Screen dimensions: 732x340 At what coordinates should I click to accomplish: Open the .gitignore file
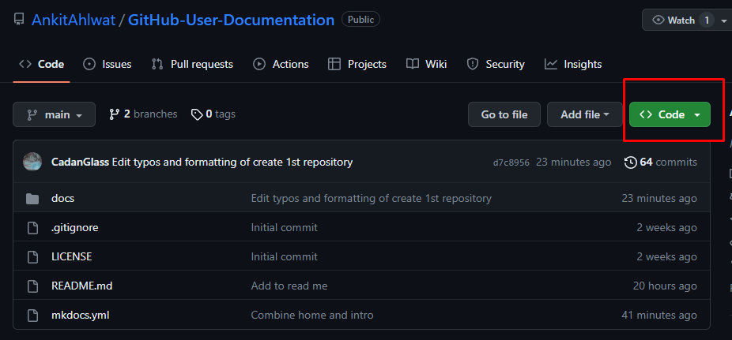coord(74,228)
